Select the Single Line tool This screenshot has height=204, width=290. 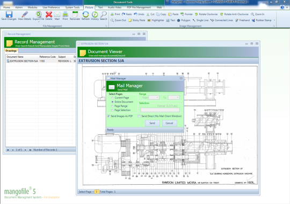(x=200, y=20)
